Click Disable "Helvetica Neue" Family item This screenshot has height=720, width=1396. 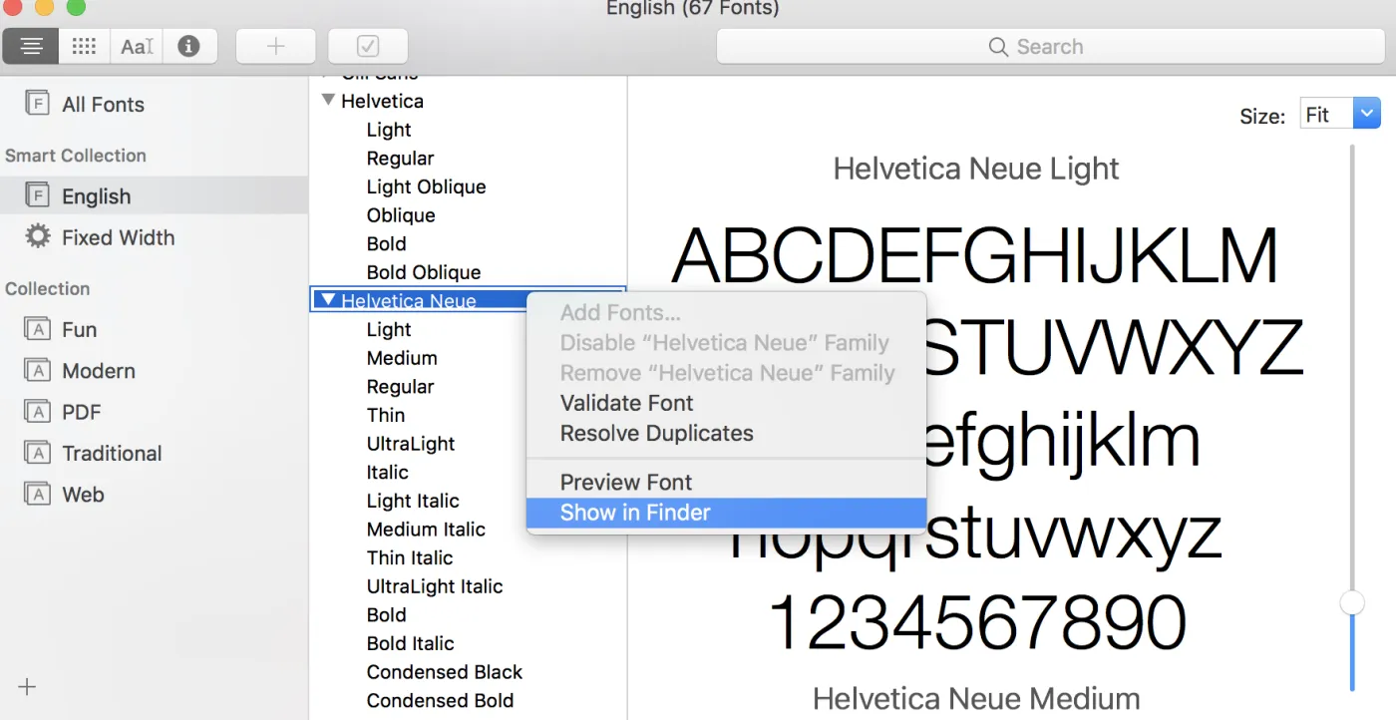pos(726,343)
